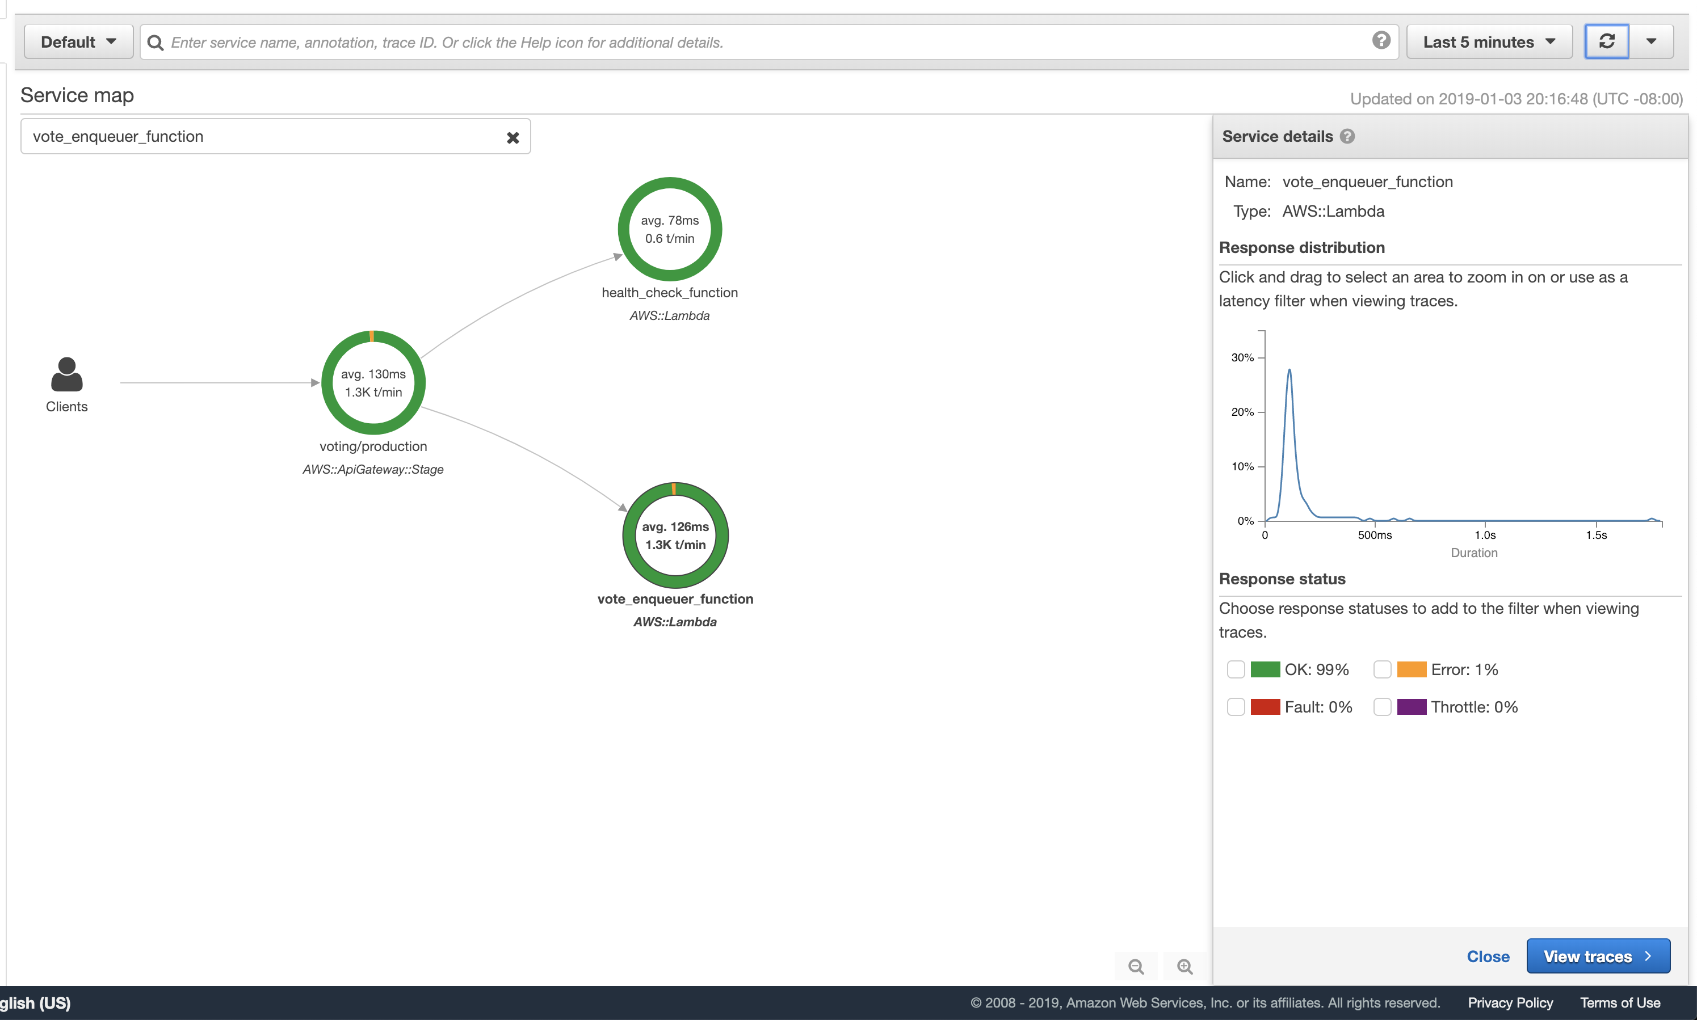
Task: Click the orange Error color swatch
Action: 1411,669
